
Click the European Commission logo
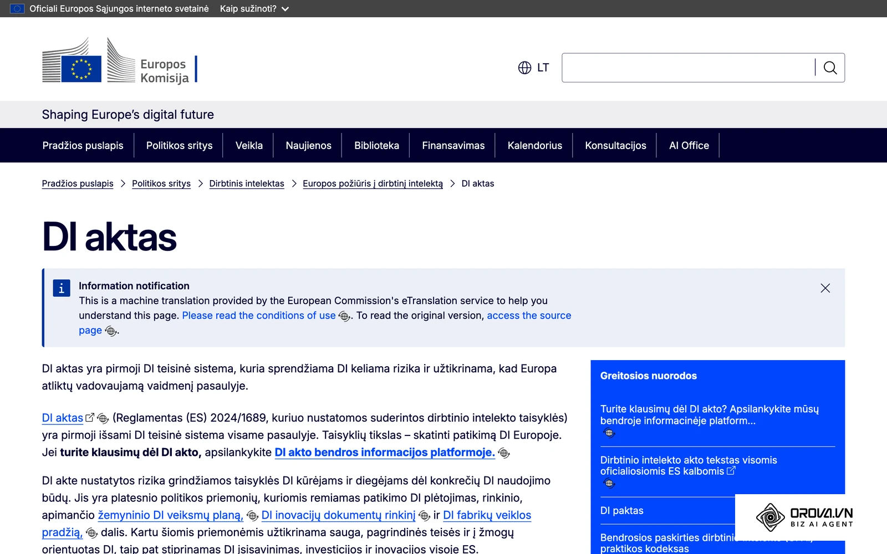120,61
